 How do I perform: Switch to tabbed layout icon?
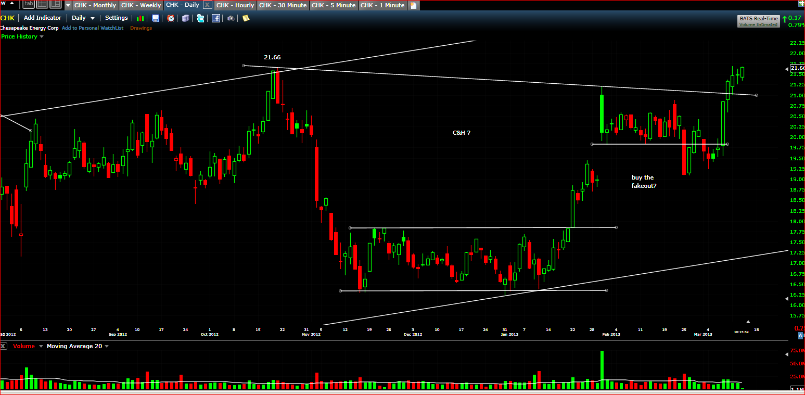click(x=28, y=5)
